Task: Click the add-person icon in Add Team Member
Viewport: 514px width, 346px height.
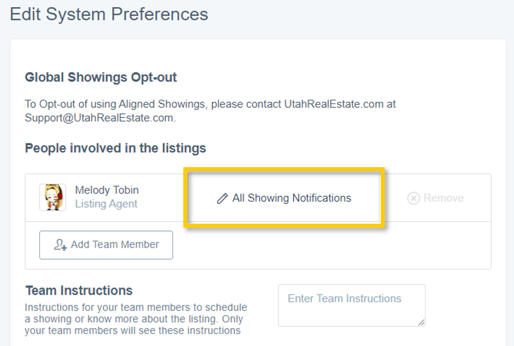Action: 60,245
